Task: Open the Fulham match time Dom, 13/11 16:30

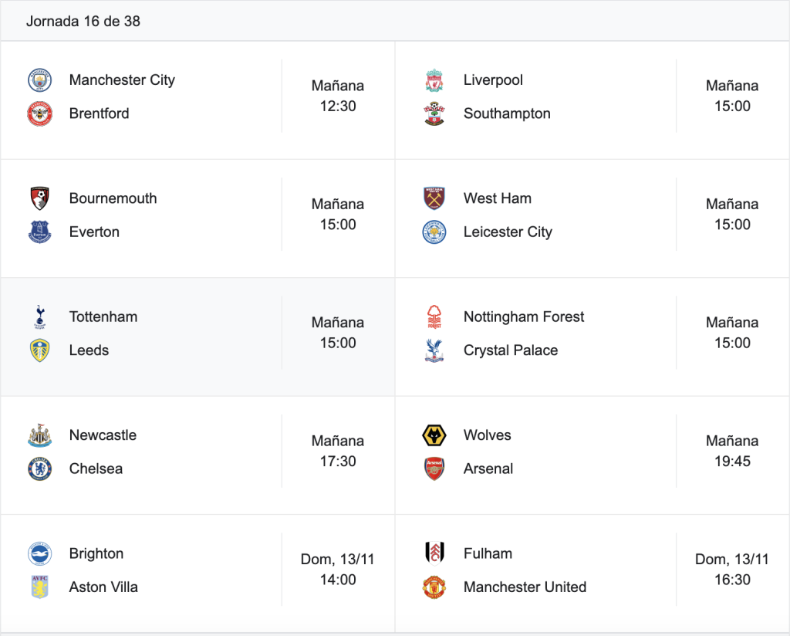Action: click(x=732, y=570)
